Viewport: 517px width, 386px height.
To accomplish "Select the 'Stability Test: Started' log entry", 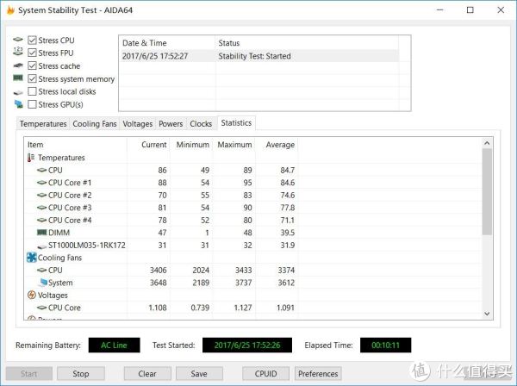I will [x=254, y=56].
